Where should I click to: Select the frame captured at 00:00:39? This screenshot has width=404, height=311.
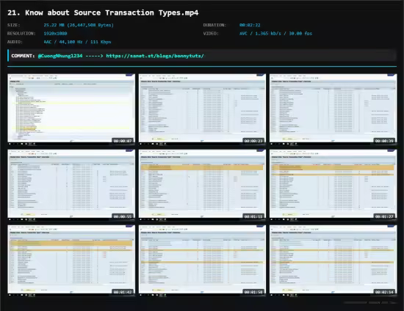pyautogui.click(x=333, y=109)
